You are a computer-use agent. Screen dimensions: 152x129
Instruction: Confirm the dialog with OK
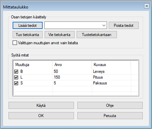pos(41,116)
